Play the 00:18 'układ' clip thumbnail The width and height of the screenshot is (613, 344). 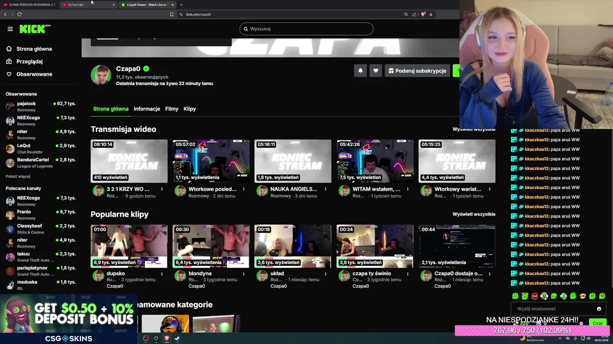point(293,246)
